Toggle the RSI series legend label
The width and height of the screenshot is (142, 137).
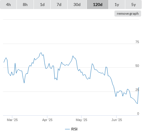[74, 129]
